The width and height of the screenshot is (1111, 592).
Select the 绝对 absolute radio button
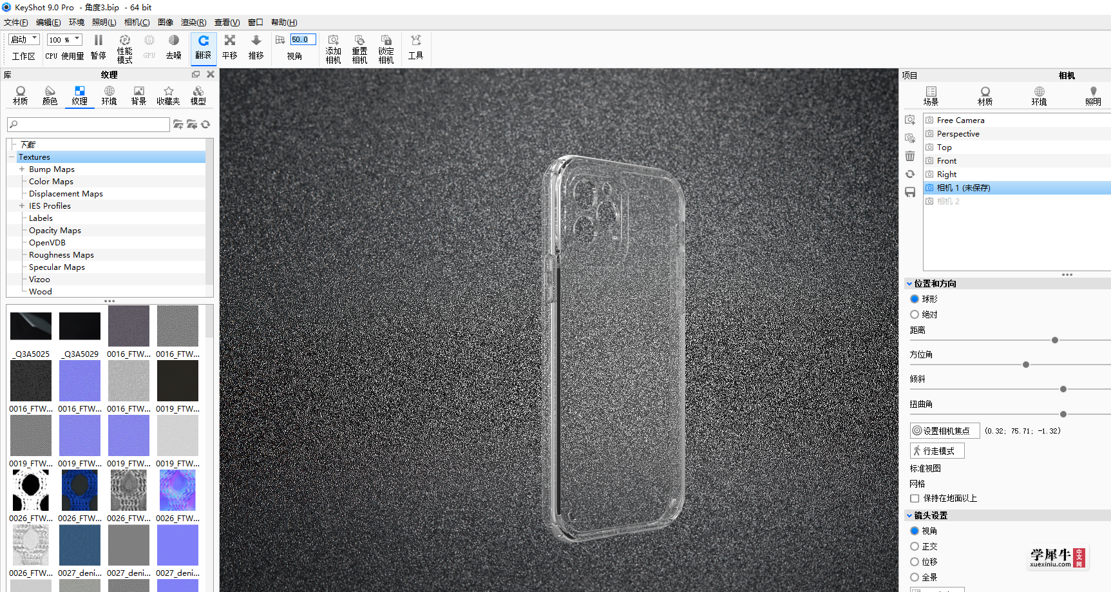tap(915, 314)
